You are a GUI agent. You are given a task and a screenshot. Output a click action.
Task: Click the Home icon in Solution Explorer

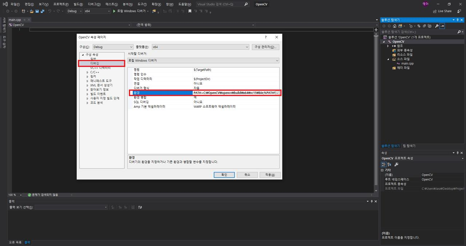pyautogui.click(x=395, y=26)
